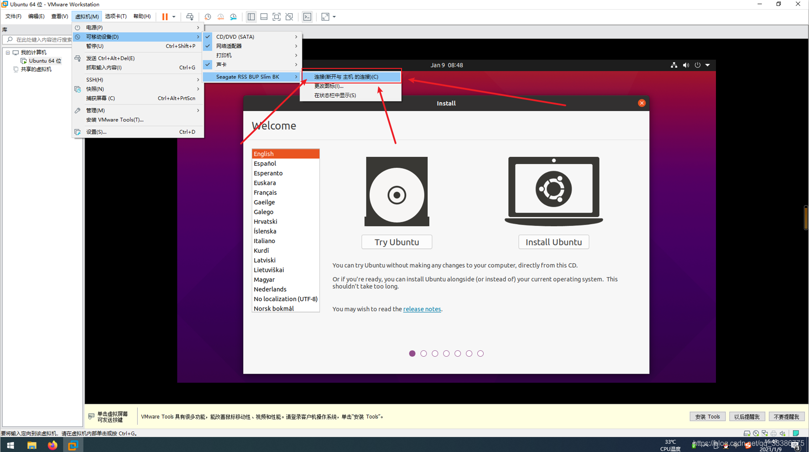Open the release notes link
The height and width of the screenshot is (452, 809).
(x=422, y=309)
